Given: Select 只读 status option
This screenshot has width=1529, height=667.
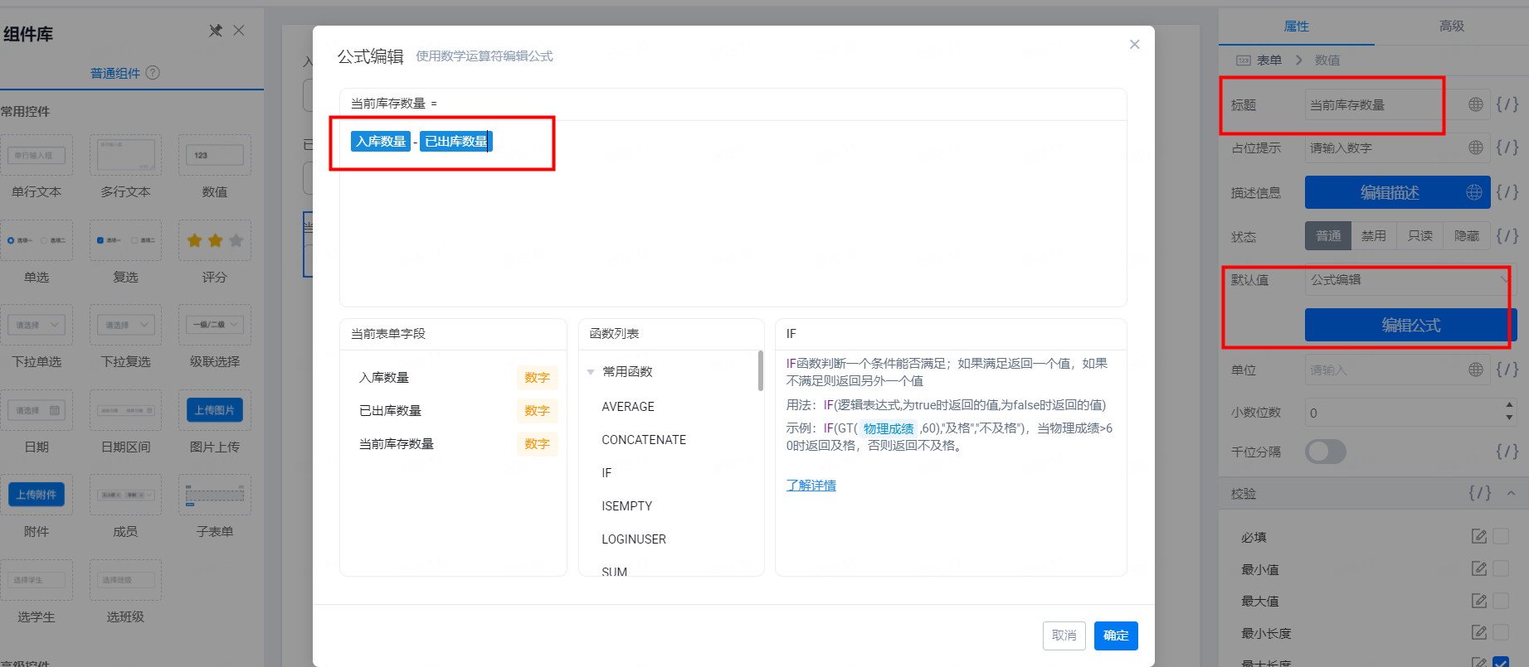Looking at the screenshot, I should [x=1420, y=236].
